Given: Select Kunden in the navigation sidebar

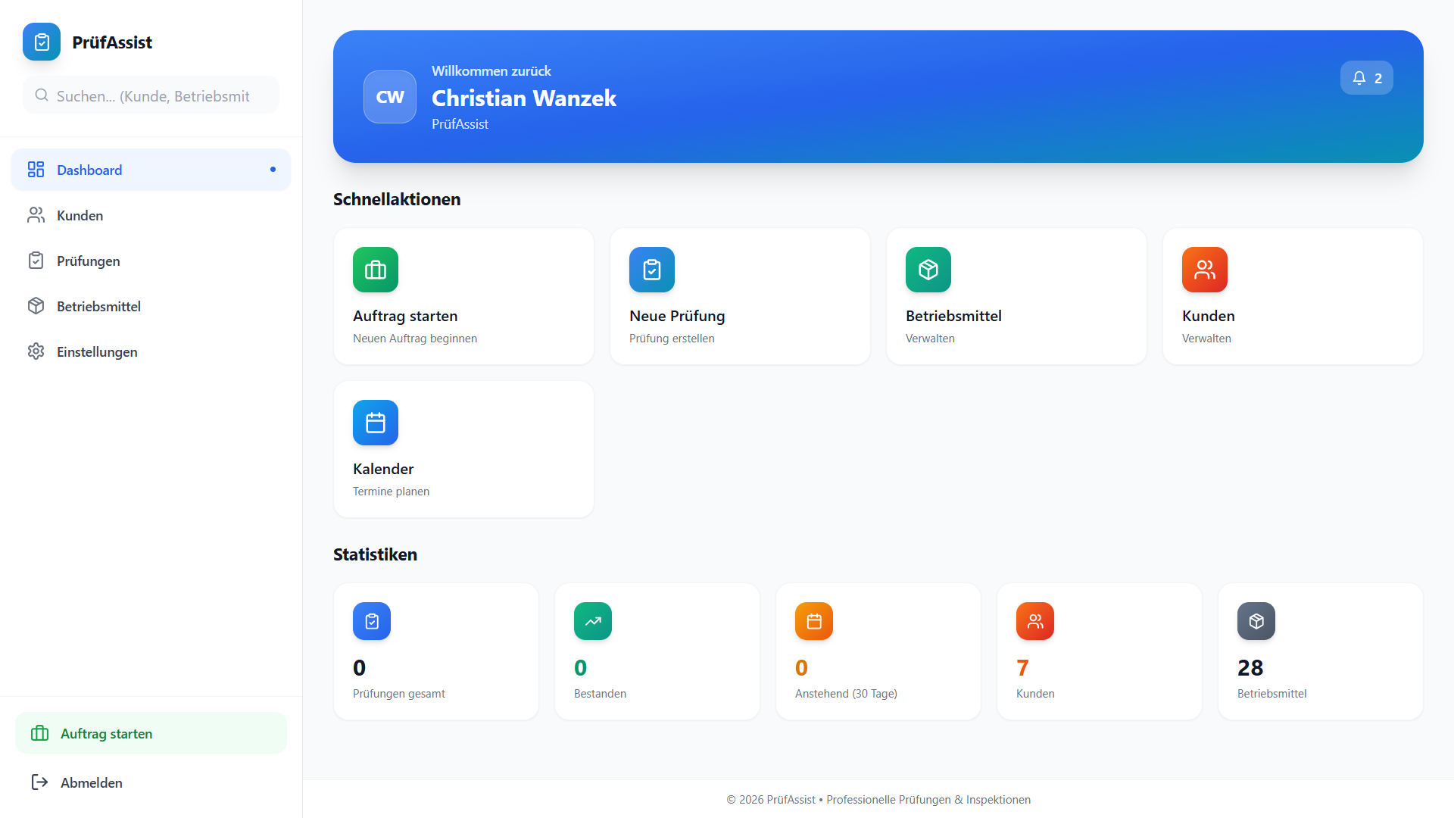Looking at the screenshot, I should [80, 215].
